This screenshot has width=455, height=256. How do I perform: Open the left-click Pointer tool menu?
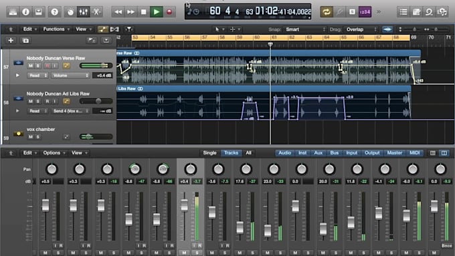219,29
